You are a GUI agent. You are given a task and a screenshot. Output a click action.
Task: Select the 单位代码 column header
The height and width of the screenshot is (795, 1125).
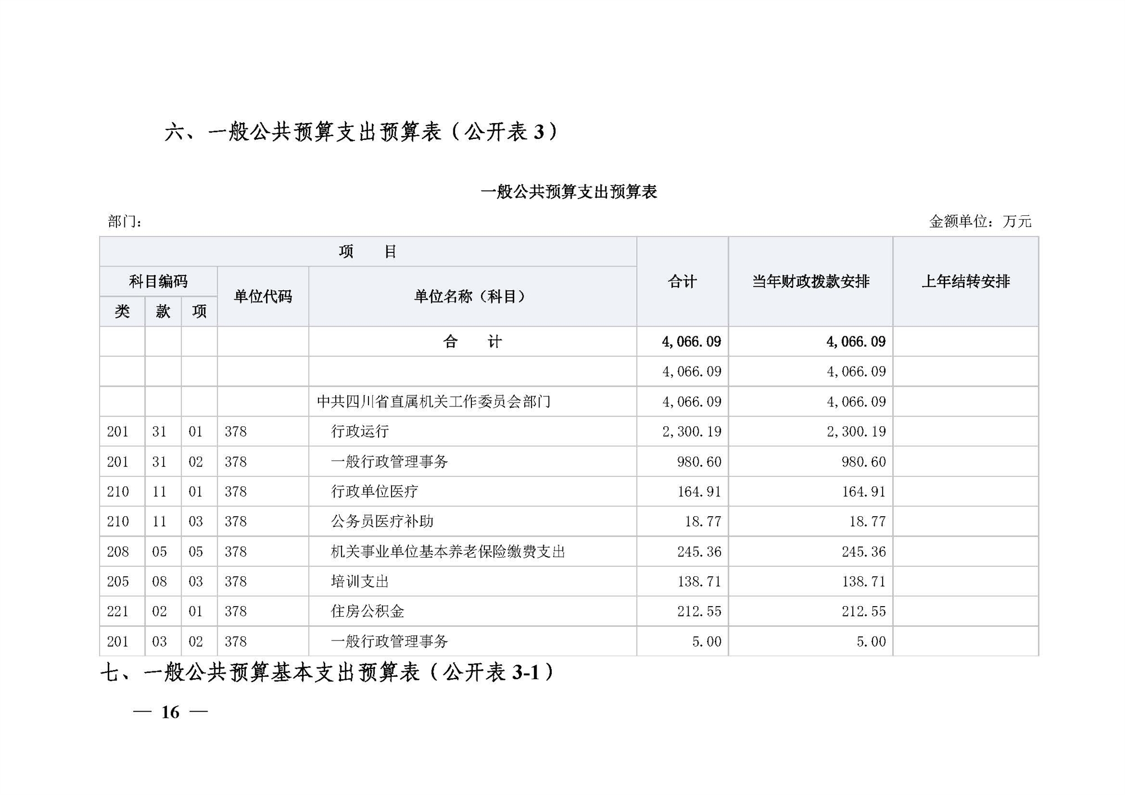(x=263, y=296)
